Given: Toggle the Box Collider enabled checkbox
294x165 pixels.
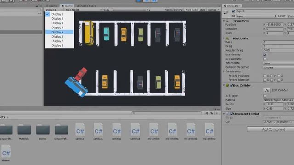Looking at the screenshot, I should 232,85.
